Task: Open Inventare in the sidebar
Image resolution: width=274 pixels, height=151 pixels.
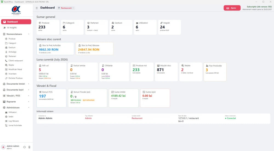Action: point(12,74)
